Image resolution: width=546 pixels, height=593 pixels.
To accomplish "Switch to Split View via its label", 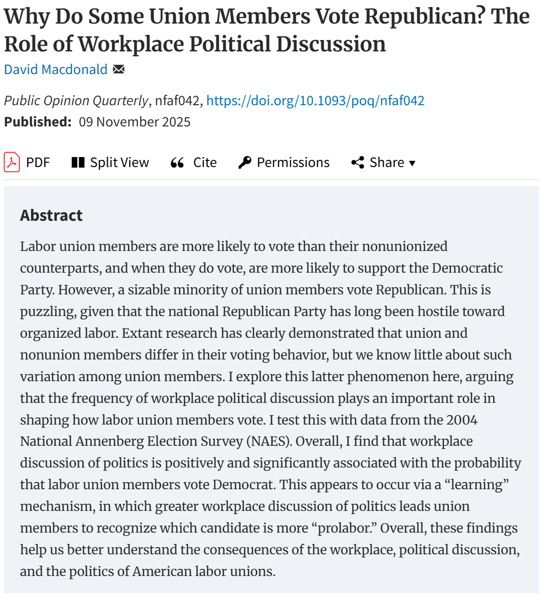I will [119, 163].
